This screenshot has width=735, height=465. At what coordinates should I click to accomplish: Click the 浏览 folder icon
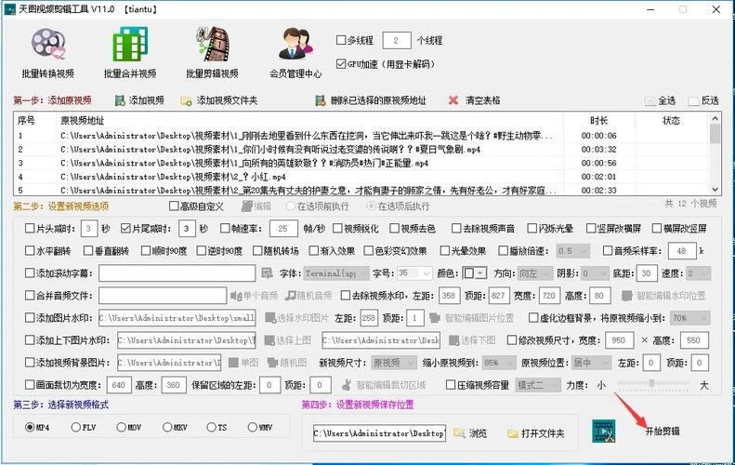point(459,433)
